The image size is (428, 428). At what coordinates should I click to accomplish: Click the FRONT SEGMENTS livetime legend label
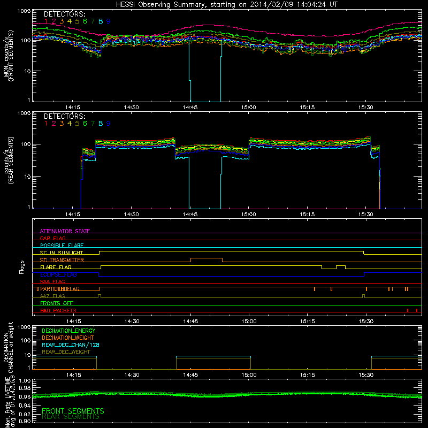(73, 411)
